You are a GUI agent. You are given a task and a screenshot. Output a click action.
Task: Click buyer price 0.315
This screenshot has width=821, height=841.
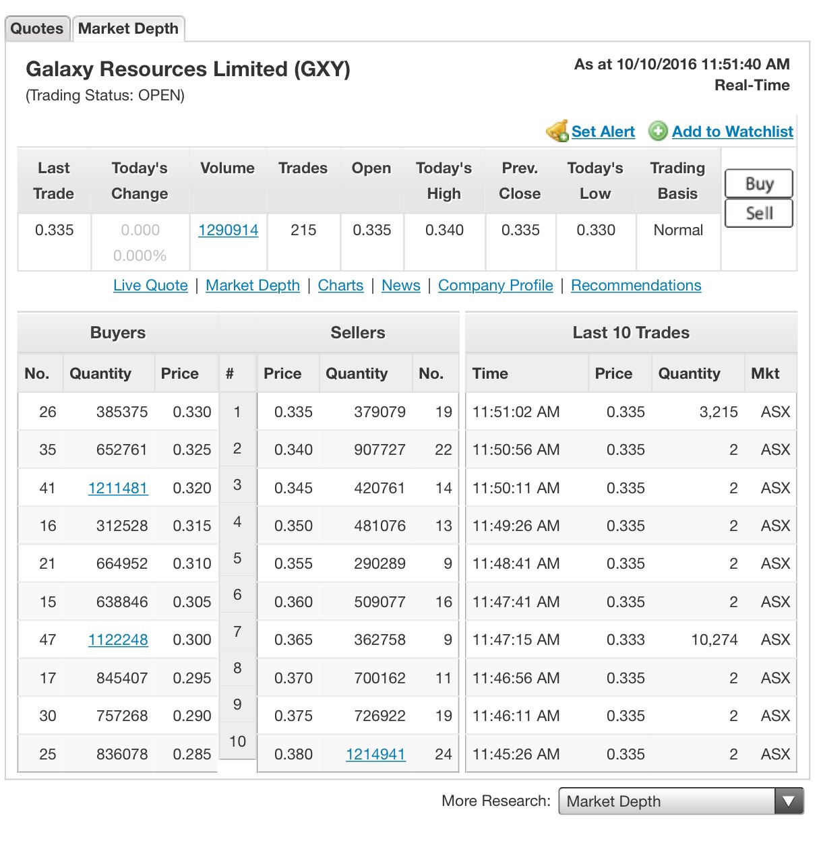[x=192, y=526]
